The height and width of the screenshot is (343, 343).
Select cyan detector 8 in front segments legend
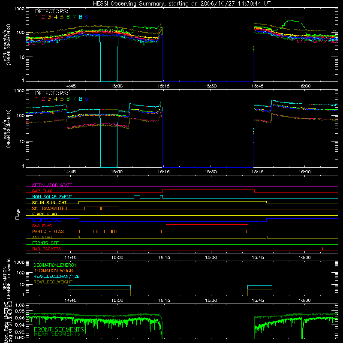[x=81, y=17]
